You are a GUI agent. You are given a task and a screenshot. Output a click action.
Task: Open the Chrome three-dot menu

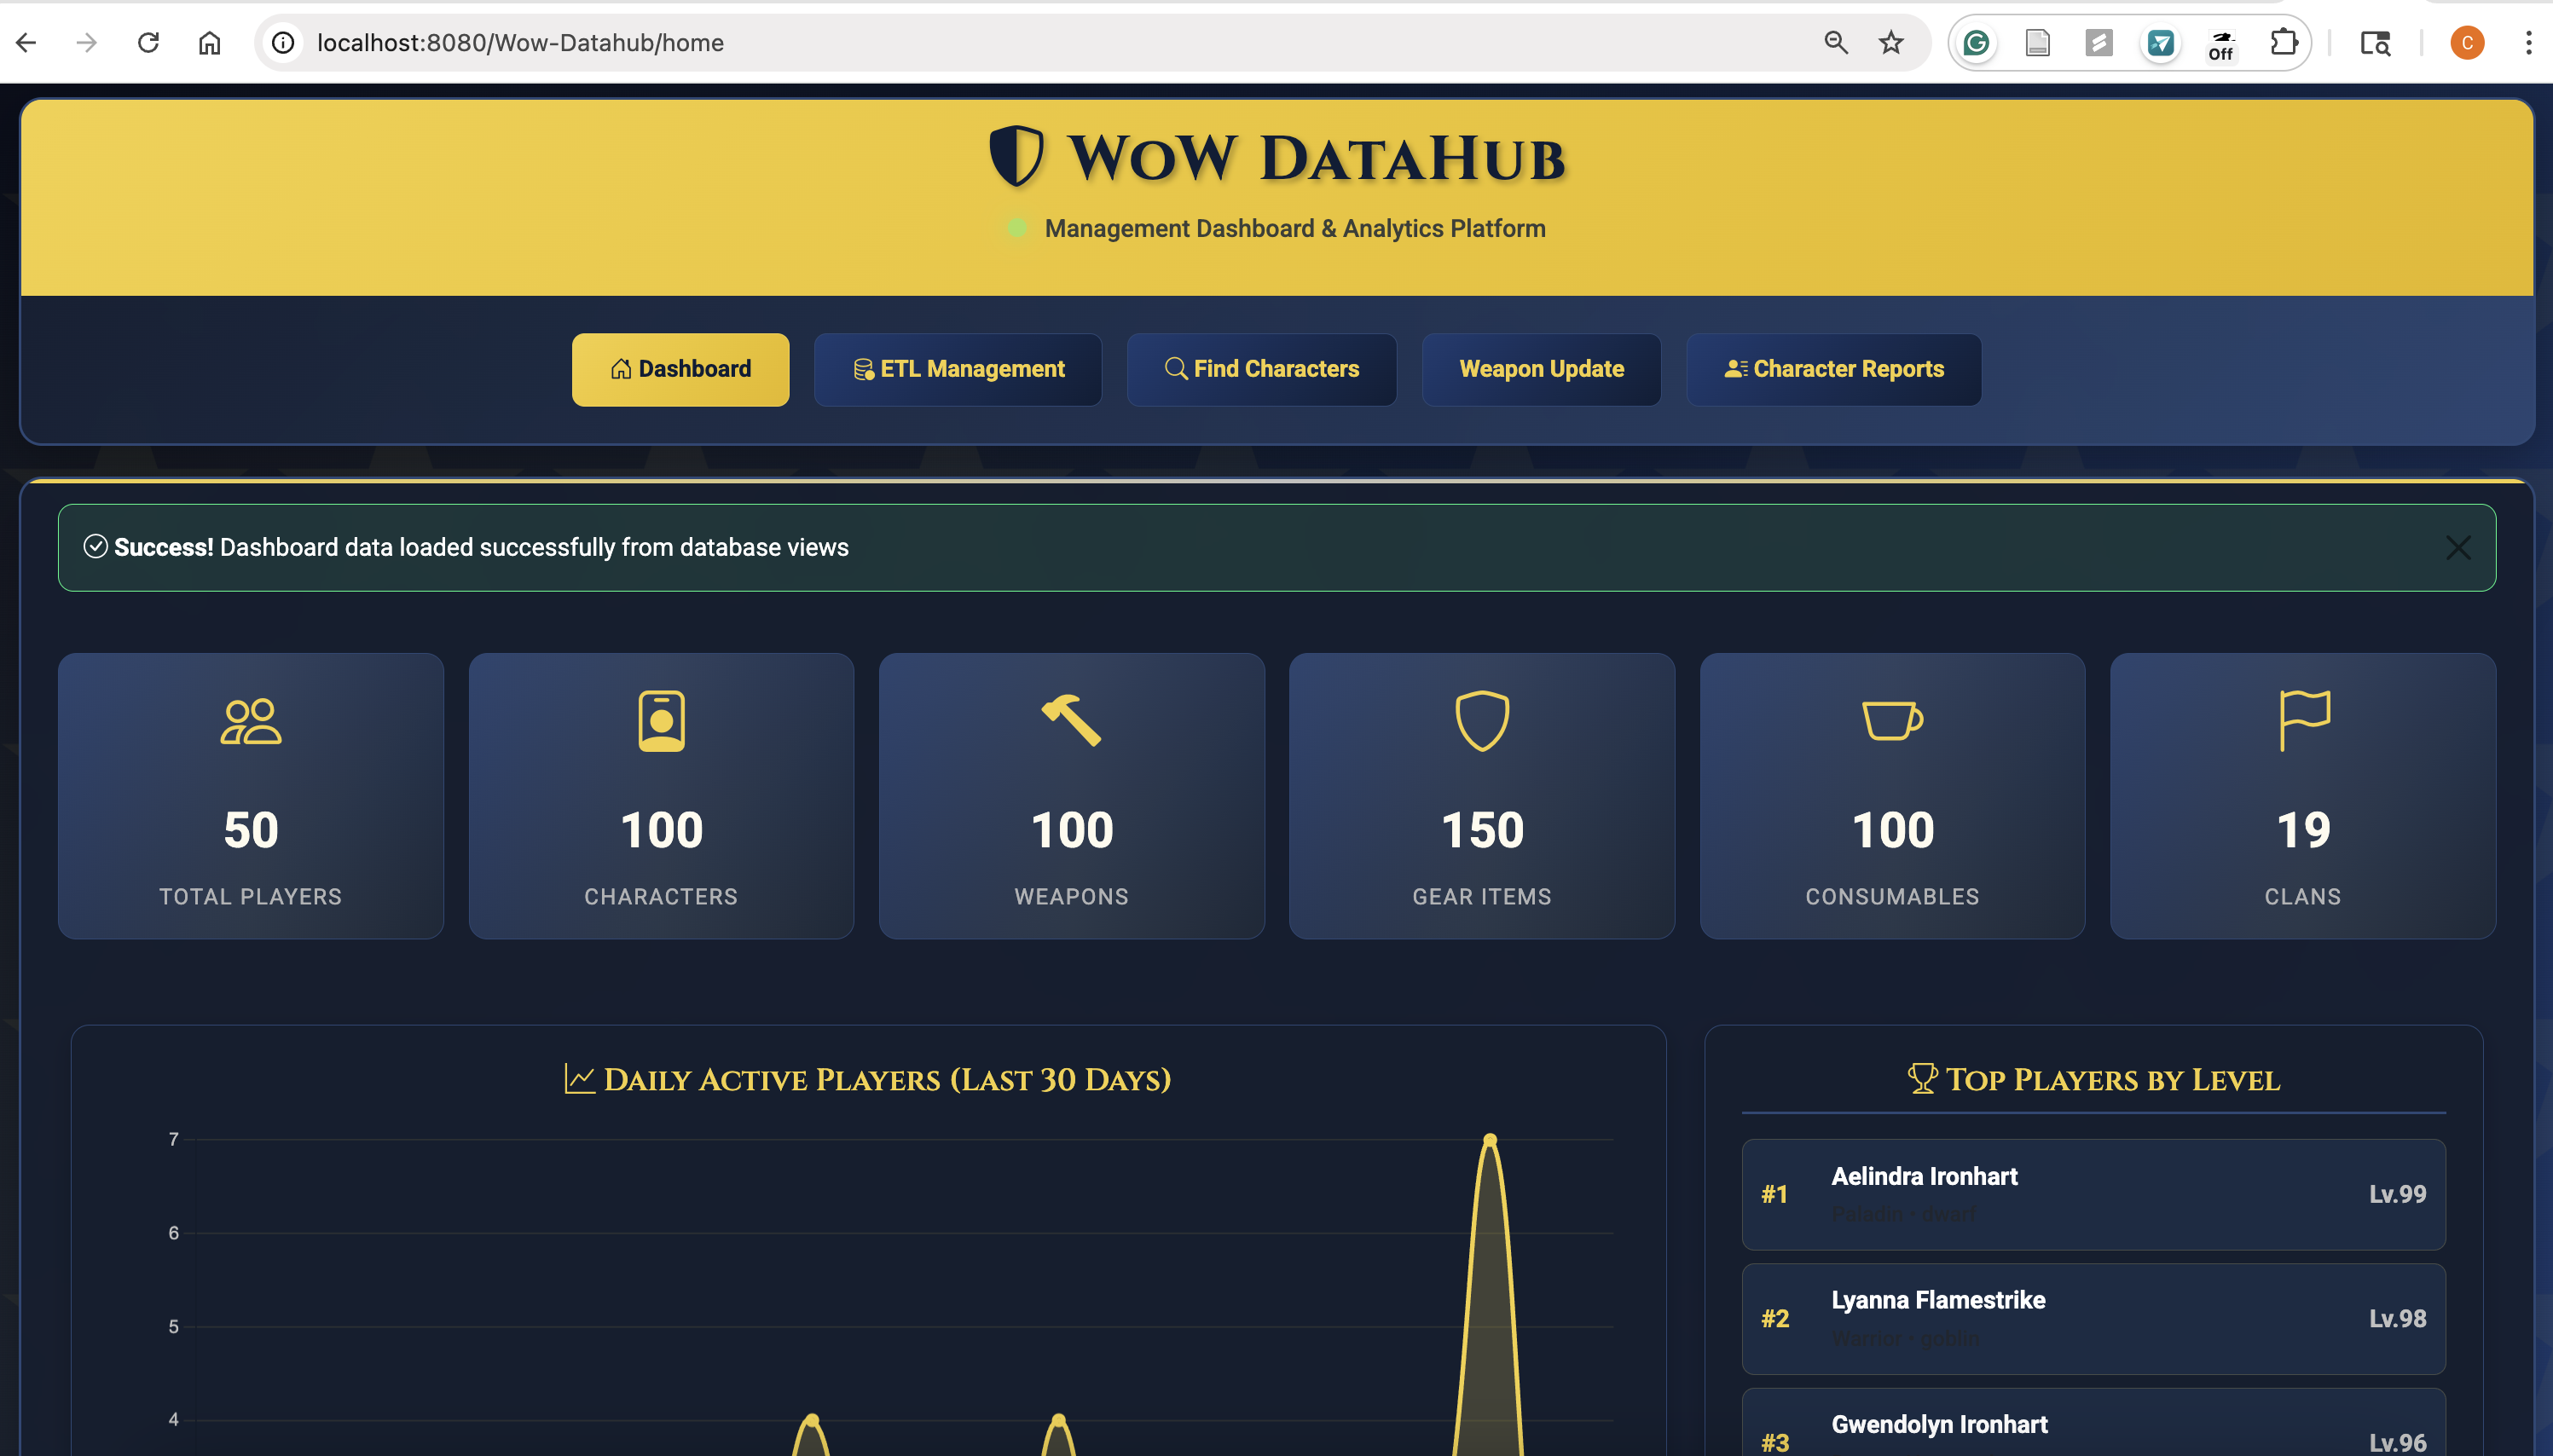tap(2528, 43)
